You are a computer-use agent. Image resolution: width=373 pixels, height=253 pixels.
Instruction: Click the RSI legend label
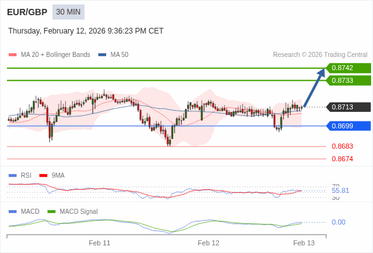[x=26, y=176]
